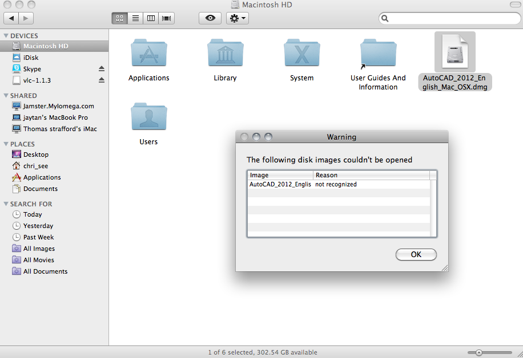The width and height of the screenshot is (523, 358).
Task: Show Yesterday search results
Action: [x=54, y=226]
